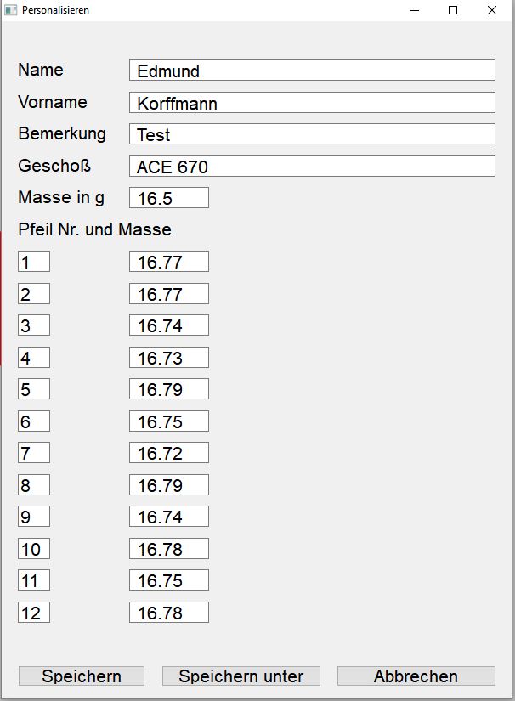Cancel with the Abbrechen button

[x=416, y=676]
